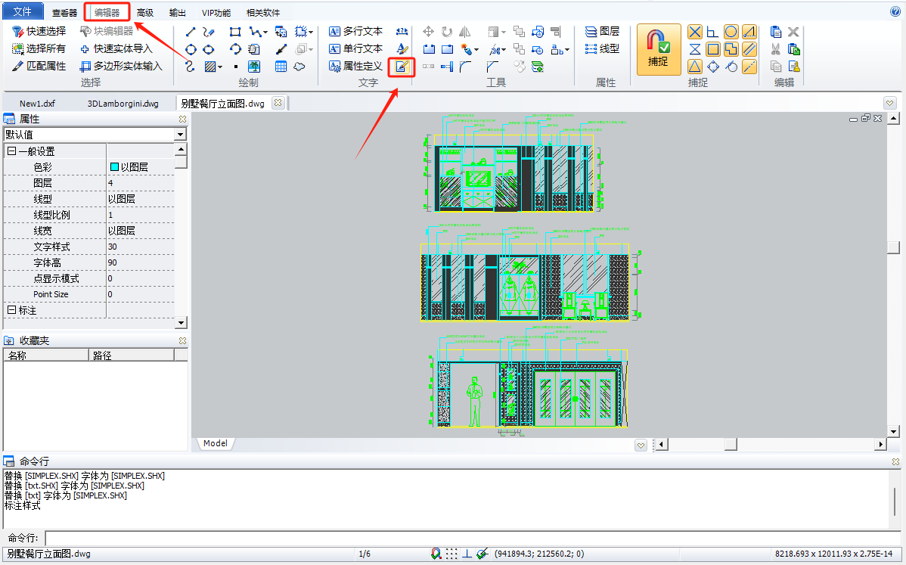This screenshot has width=906, height=565.
Task: Toggle the grid display in the status bar
Action: pyautogui.click(x=451, y=554)
